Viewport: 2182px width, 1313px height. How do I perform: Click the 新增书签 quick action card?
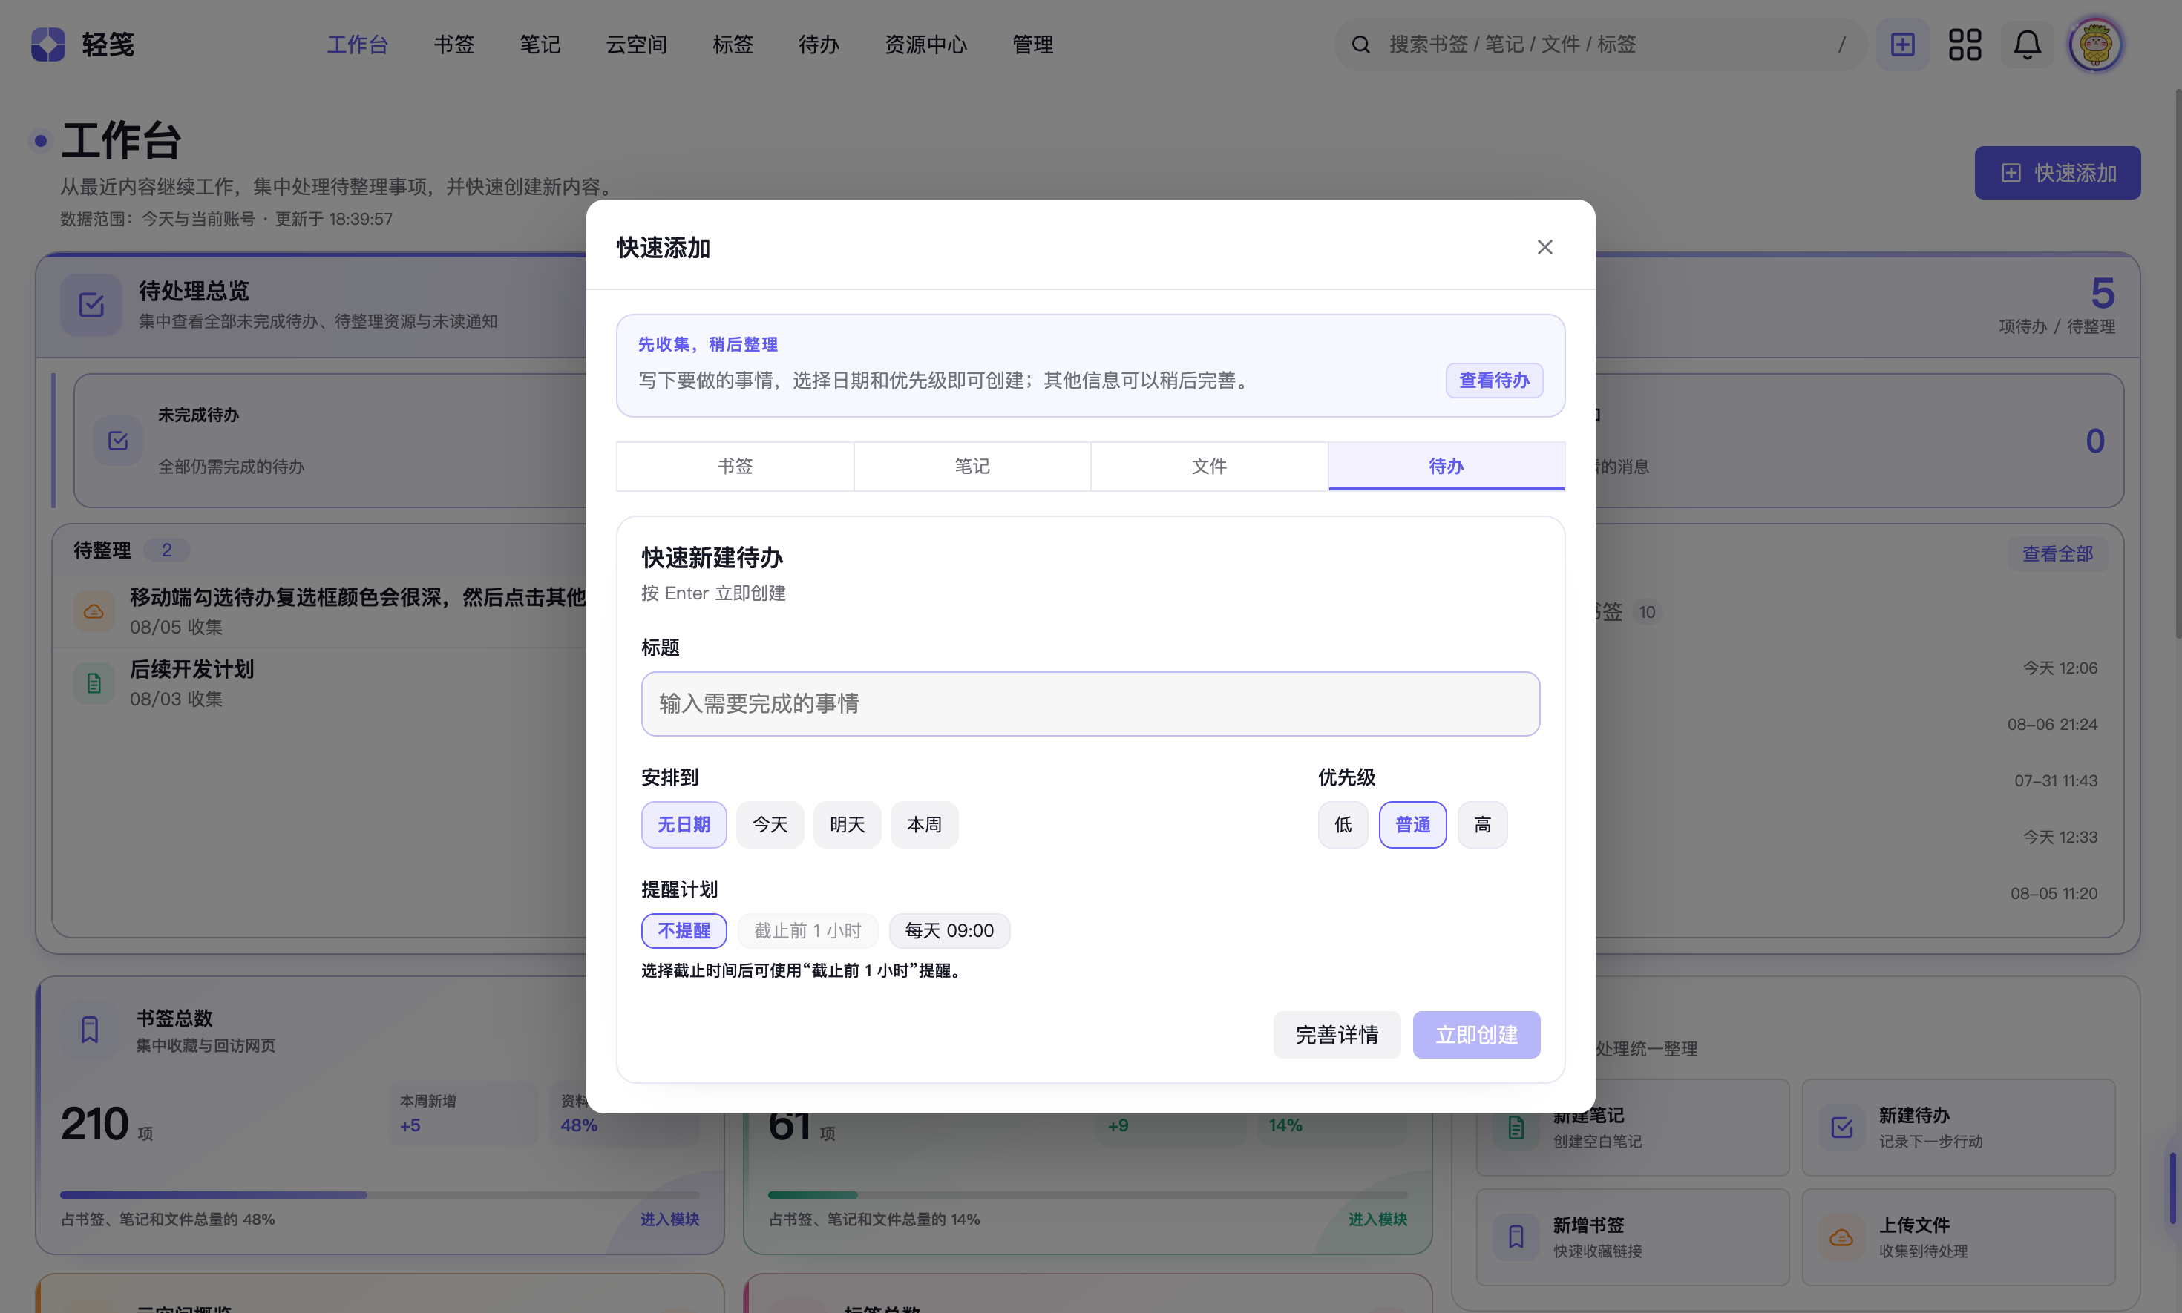coord(1632,1237)
